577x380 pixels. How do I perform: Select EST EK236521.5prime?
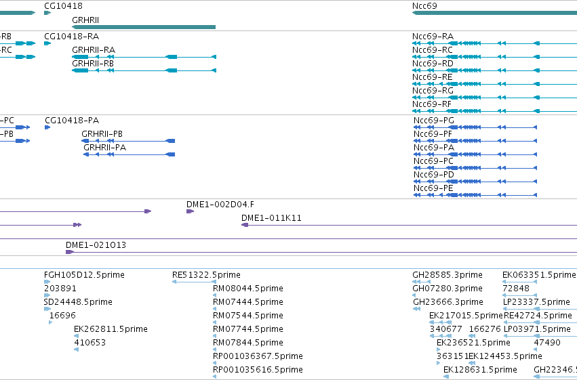[473, 343]
